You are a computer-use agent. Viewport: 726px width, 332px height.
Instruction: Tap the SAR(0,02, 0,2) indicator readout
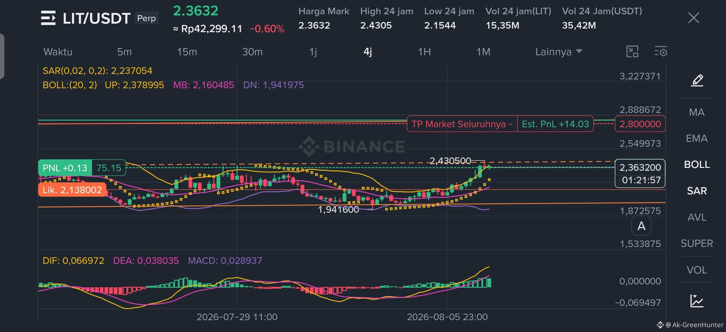pyautogui.click(x=97, y=71)
